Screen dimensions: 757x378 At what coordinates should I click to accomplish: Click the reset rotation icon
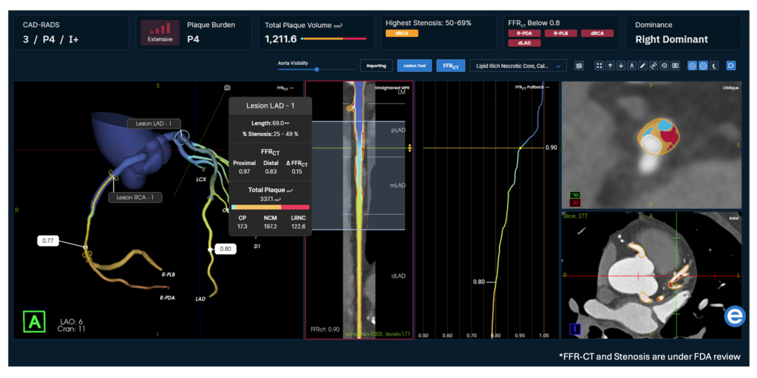tap(665, 66)
